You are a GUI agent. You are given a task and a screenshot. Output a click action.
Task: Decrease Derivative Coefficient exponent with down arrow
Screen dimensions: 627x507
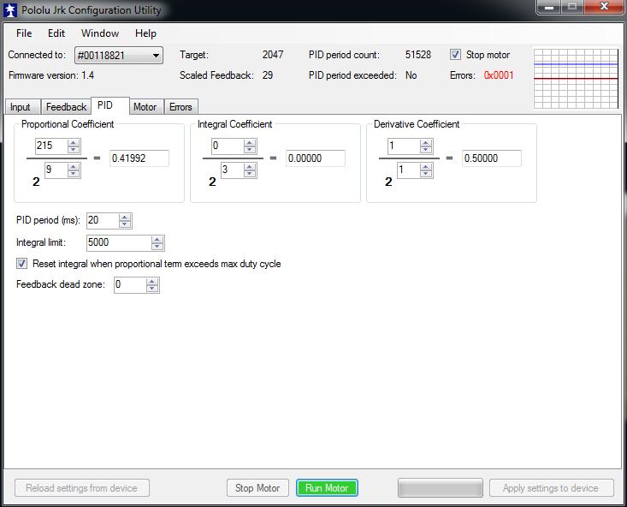point(426,174)
